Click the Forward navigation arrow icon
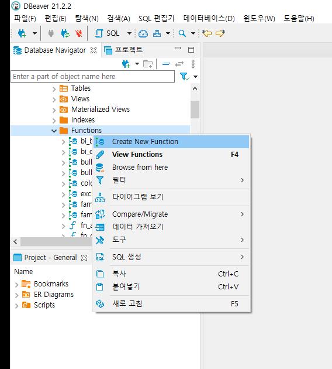Screen dimensions: 332x369 (220, 33)
